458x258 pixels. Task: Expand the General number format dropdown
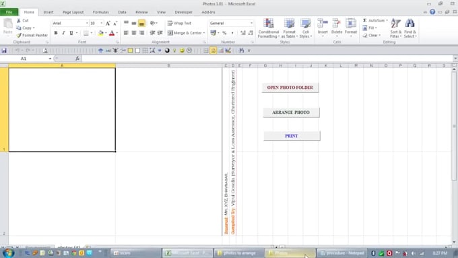point(251,23)
